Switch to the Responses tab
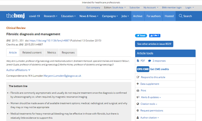This screenshot has height=121, width=202. pos(68,52)
